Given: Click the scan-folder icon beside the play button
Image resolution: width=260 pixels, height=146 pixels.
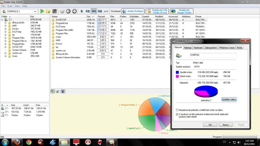Looking at the screenshot, I should [48, 11].
